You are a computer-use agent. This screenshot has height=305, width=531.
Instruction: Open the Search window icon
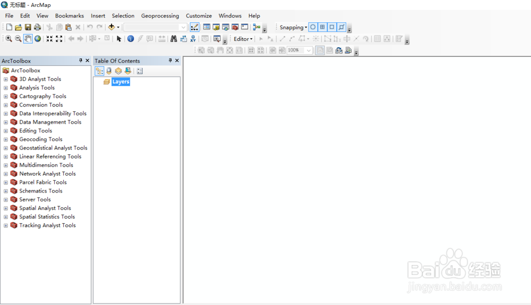pos(226,27)
